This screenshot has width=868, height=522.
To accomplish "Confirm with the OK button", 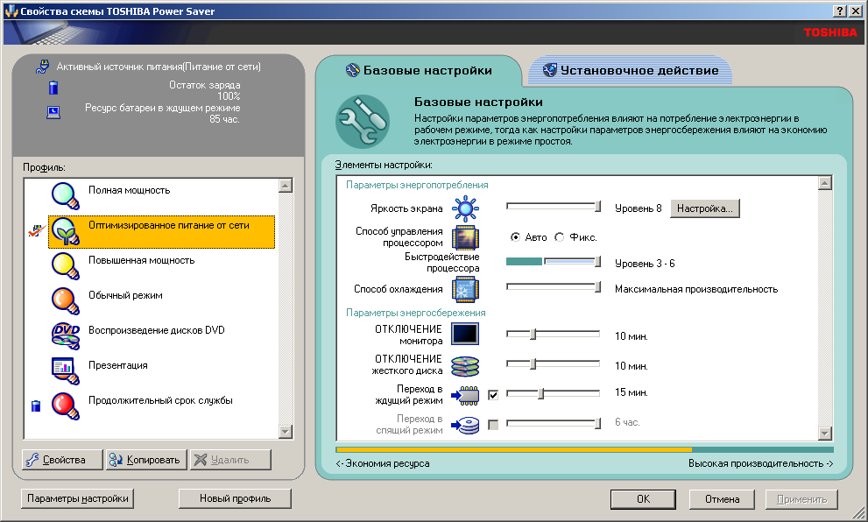I will (x=643, y=499).
